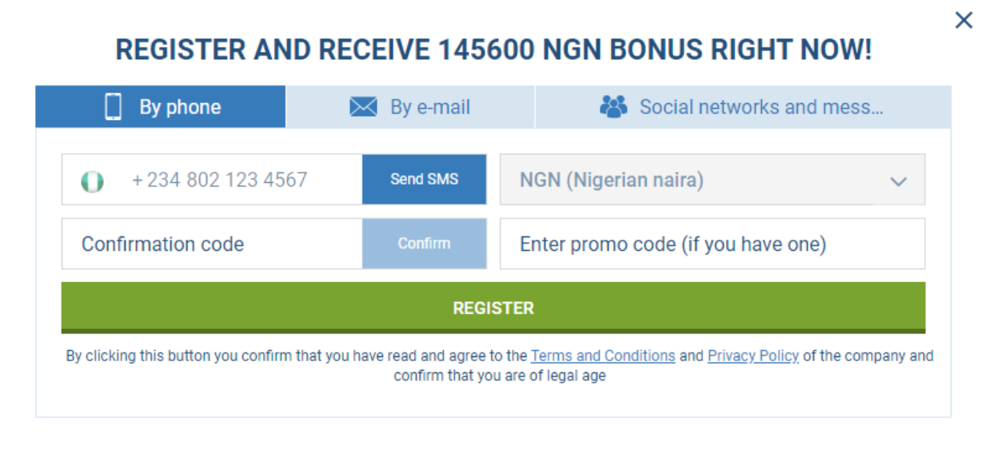
Task: Focus the Confirmation code field
Action: tap(212, 244)
